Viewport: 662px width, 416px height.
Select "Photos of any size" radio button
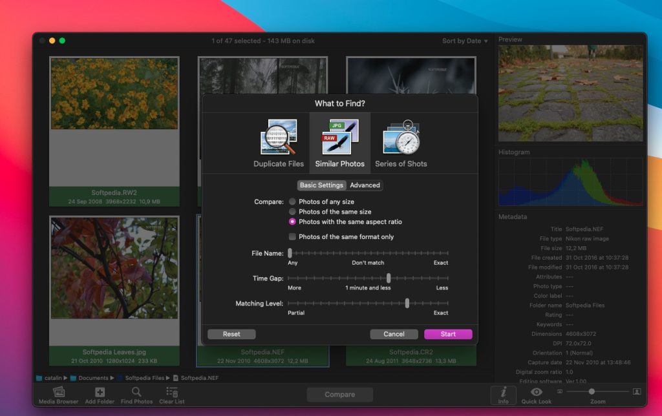(292, 202)
